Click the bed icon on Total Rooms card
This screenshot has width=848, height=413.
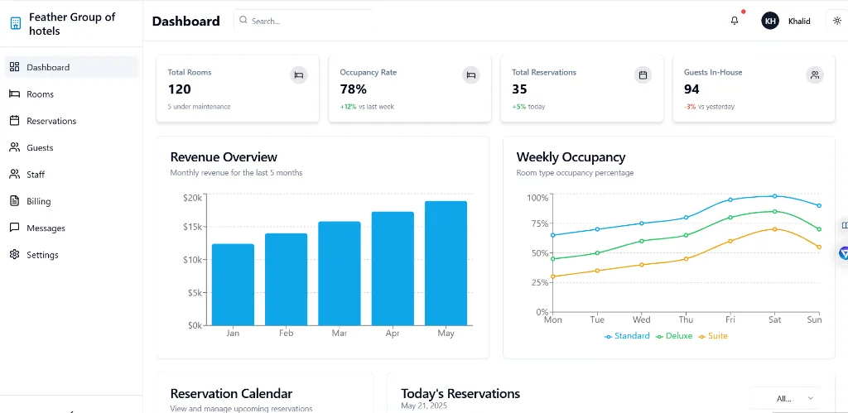click(x=298, y=75)
